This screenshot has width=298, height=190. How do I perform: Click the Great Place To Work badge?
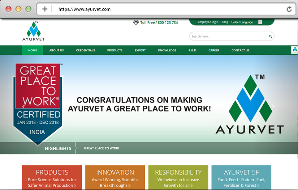coord(38,104)
